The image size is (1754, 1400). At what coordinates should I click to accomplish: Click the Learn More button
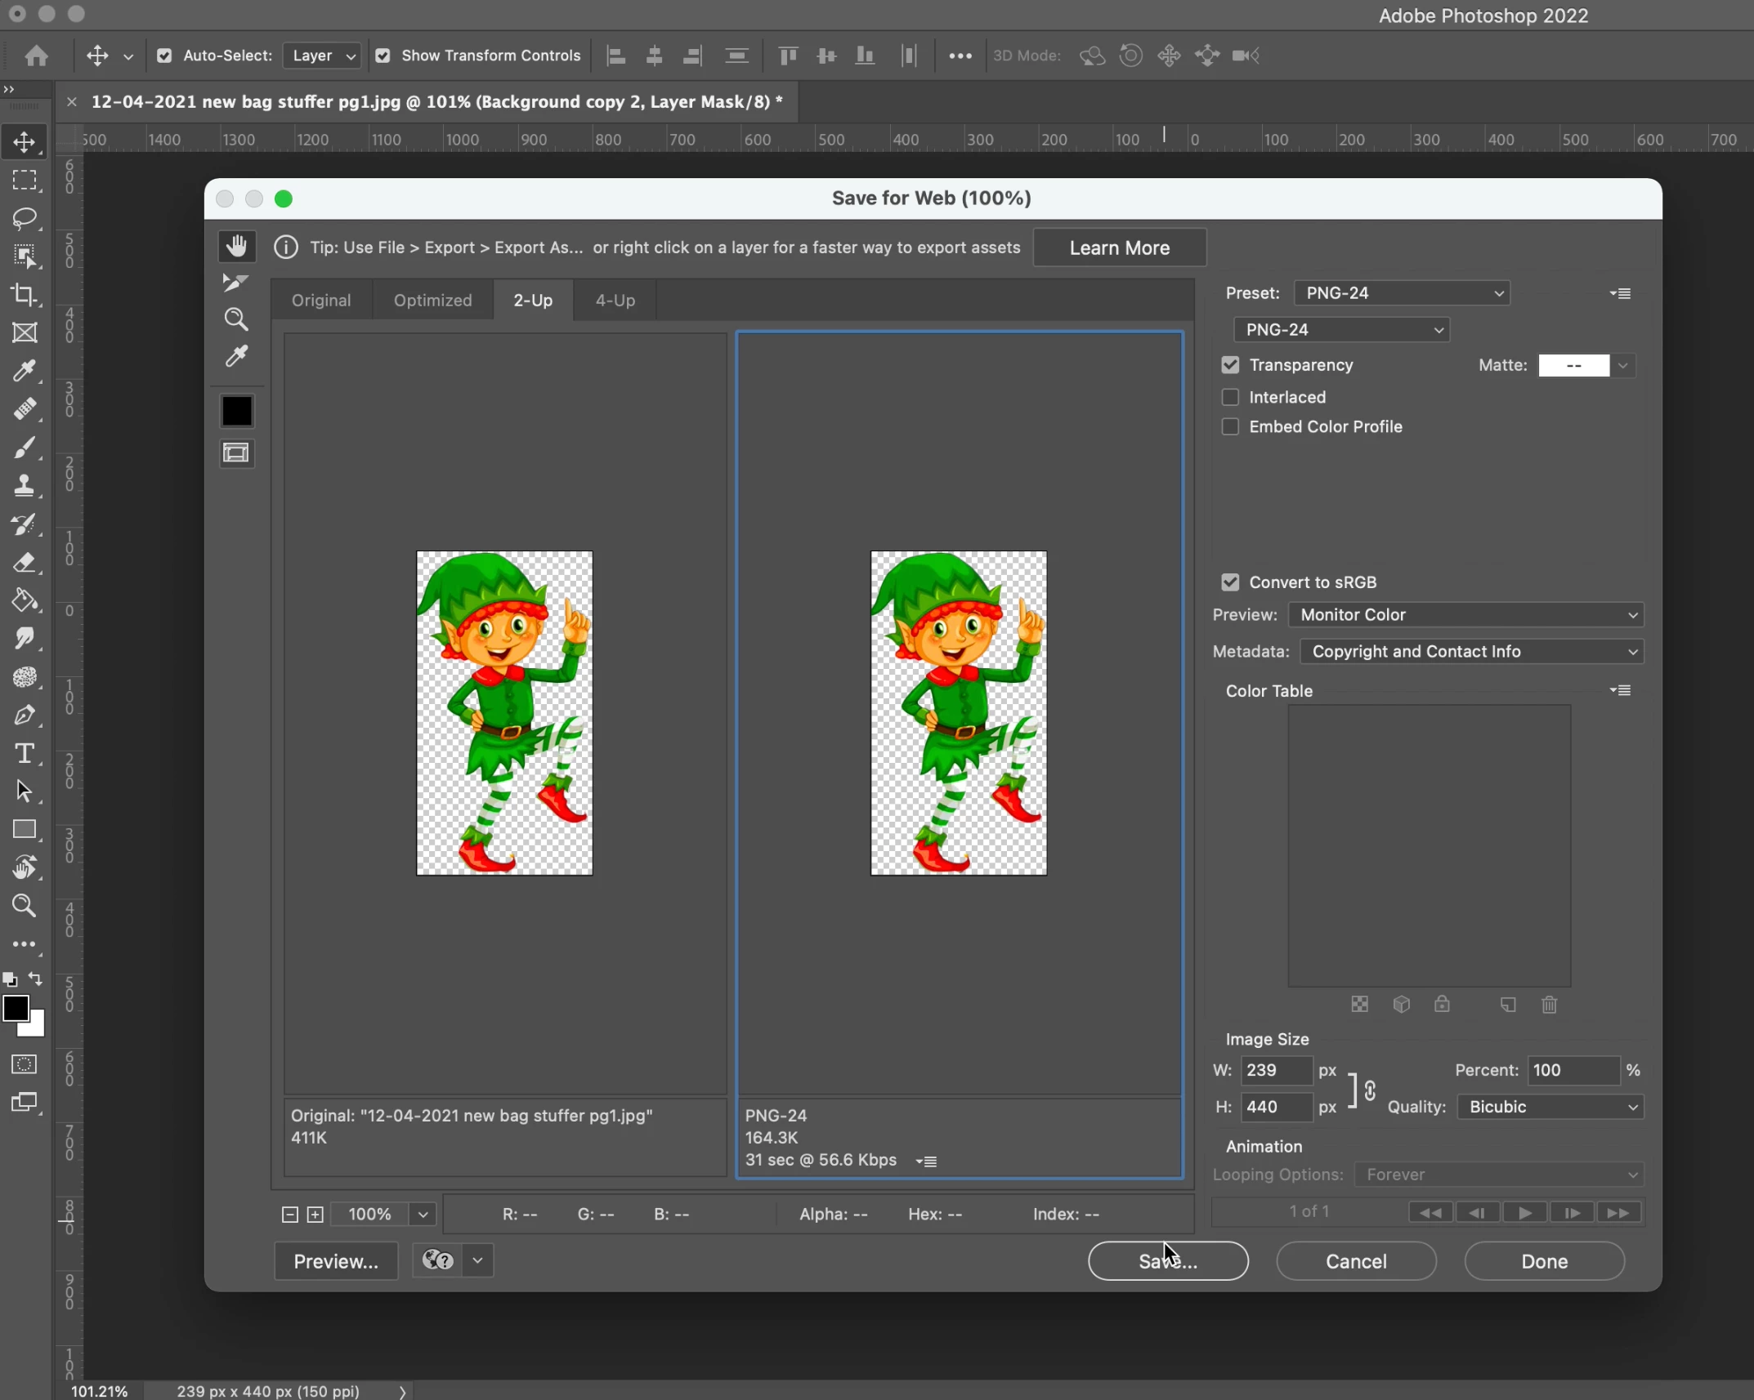pos(1119,247)
